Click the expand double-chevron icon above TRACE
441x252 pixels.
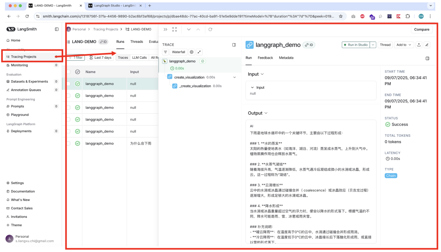(165, 29)
